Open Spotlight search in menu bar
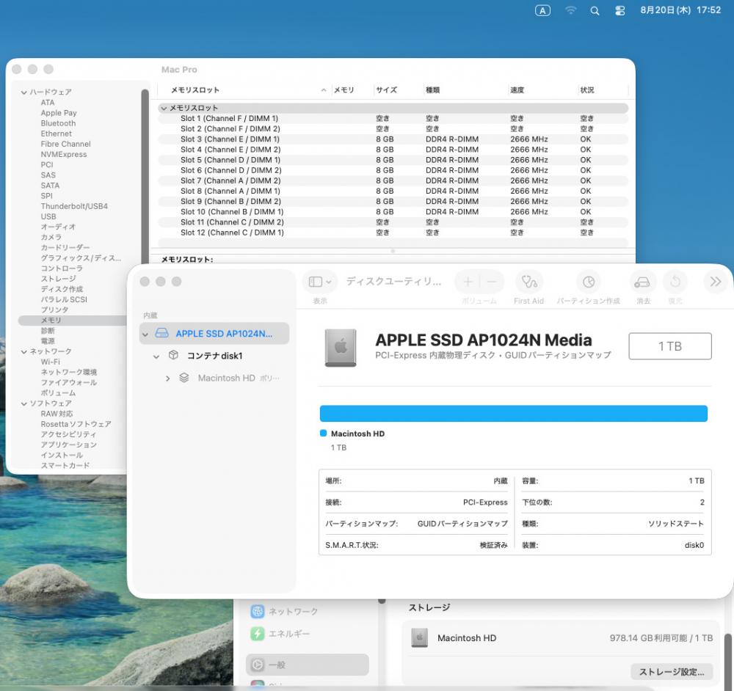The image size is (734, 691). (x=595, y=11)
